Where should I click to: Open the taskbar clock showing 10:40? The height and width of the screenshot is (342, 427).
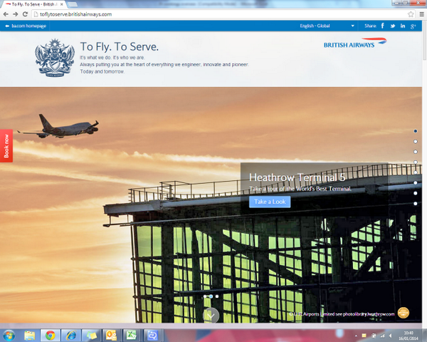tap(408, 336)
